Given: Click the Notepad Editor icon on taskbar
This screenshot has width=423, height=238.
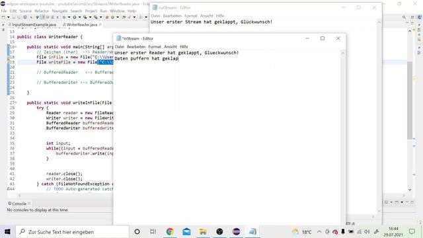Looking at the screenshot, I should (x=252, y=231).
